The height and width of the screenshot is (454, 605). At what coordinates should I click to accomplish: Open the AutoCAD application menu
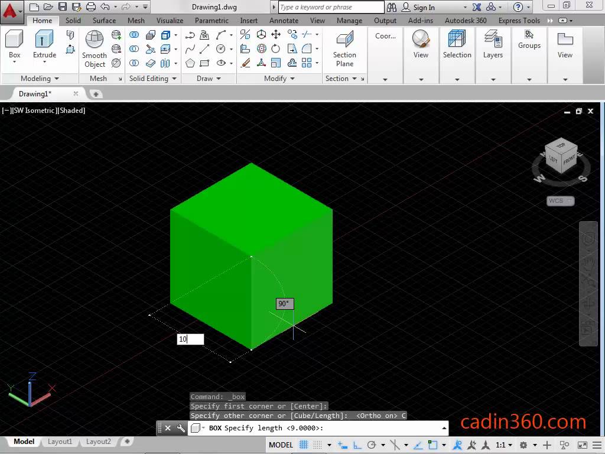click(11, 8)
